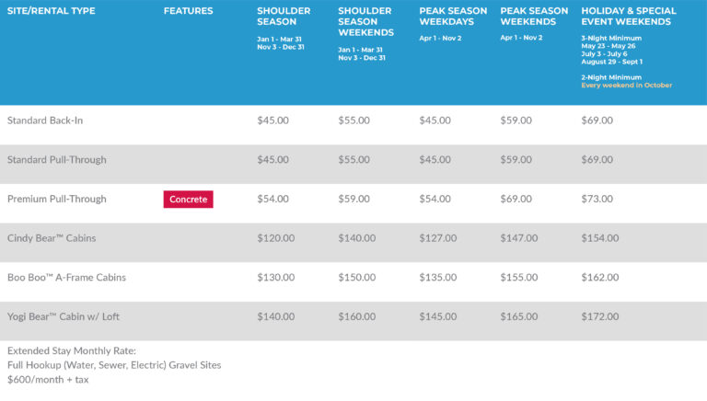Select the Standard Pull-Through row label

coord(56,160)
